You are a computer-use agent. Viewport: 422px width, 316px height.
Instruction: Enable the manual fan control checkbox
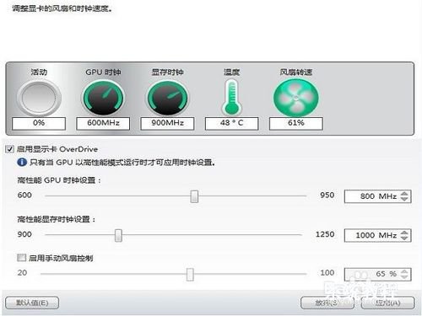click(21, 258)
